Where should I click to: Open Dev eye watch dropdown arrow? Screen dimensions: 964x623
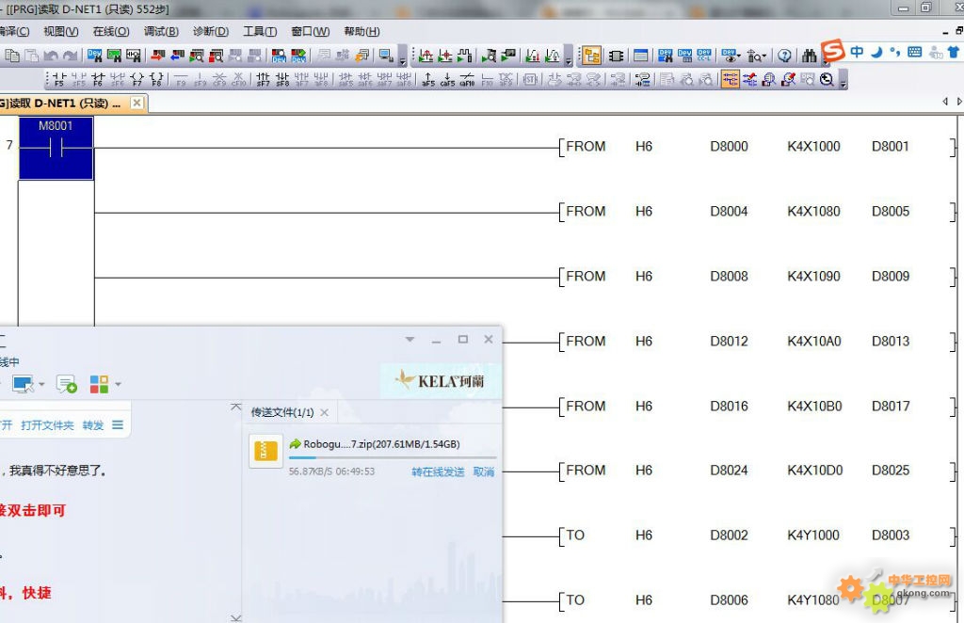738,56
